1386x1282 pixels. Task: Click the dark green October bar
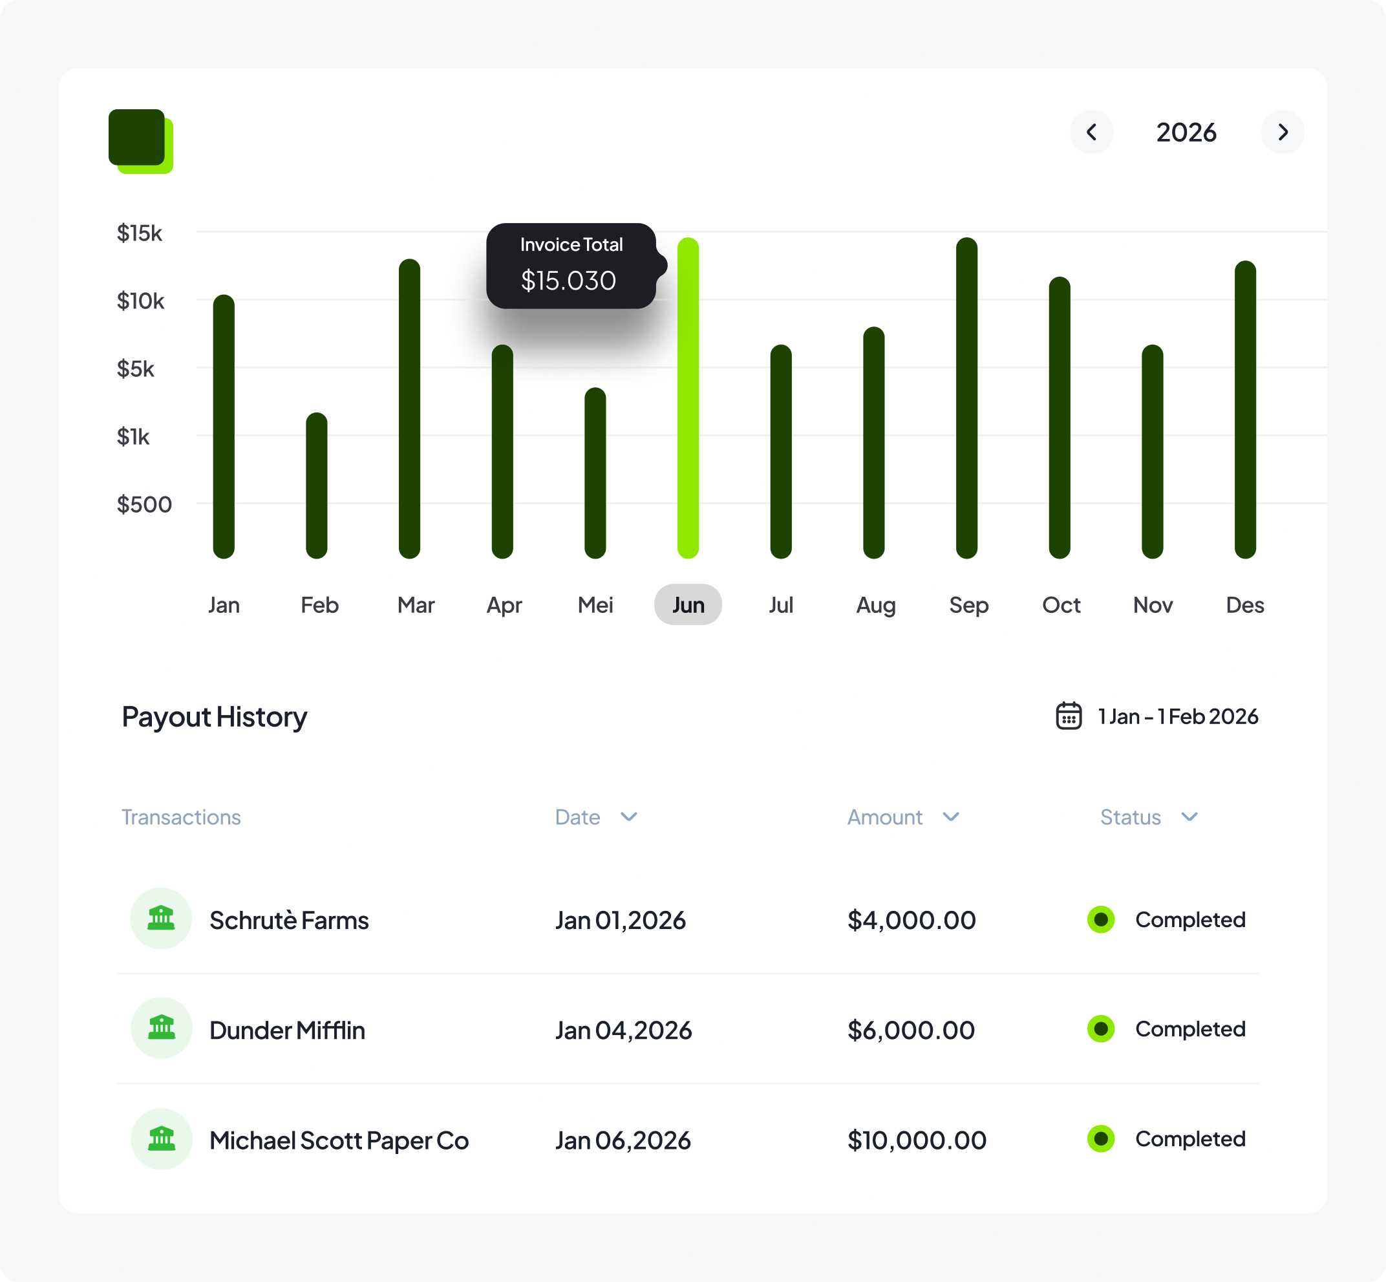(1060, 416)
